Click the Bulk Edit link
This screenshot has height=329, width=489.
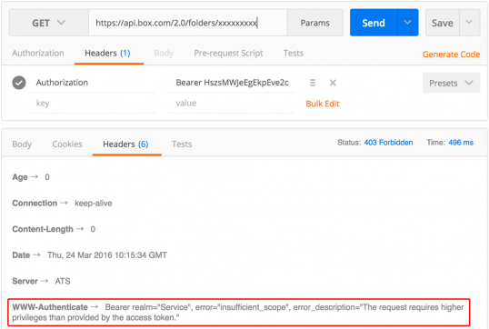[x=322, y=104]
